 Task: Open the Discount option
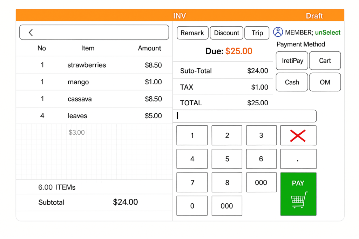226,33
